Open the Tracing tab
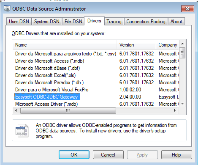Image resolution: width=198 pixels, height=165 pixels. [114, 22]
